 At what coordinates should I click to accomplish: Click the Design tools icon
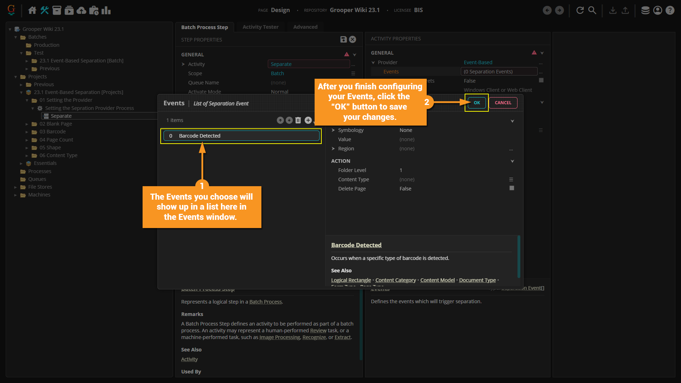point(44,10)
